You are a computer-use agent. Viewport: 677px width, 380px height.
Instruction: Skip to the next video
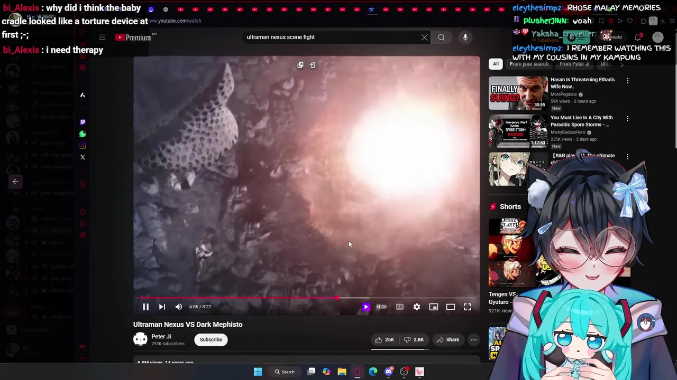click(162, 307)
